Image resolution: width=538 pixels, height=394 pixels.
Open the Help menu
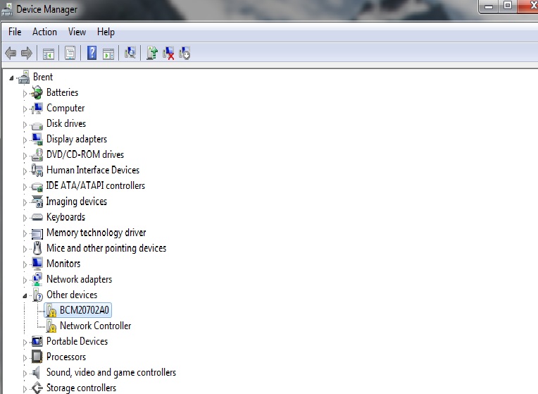[106, 32]
